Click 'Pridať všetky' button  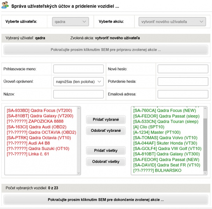point(106,150)
